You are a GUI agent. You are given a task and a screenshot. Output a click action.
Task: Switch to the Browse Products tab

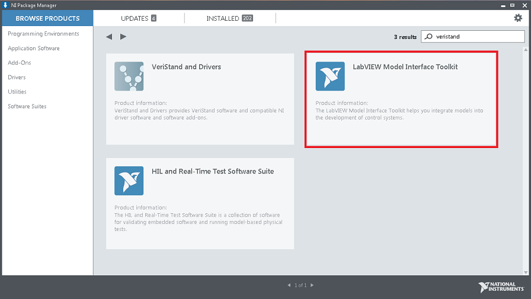tap(47, 18)
